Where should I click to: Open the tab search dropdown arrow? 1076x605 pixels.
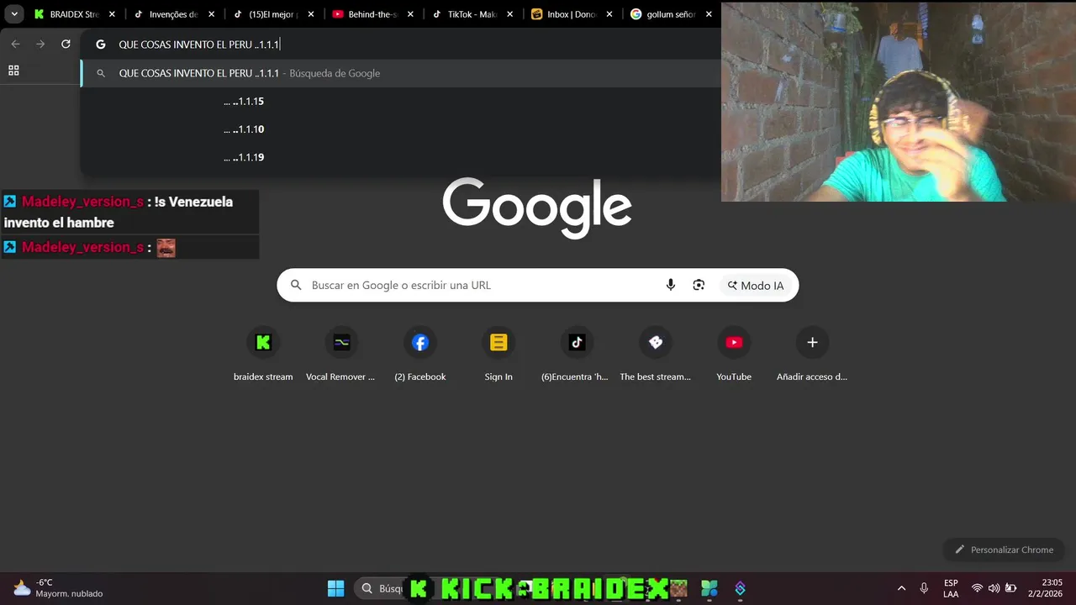pyautogui.click(x=14, y=14)
